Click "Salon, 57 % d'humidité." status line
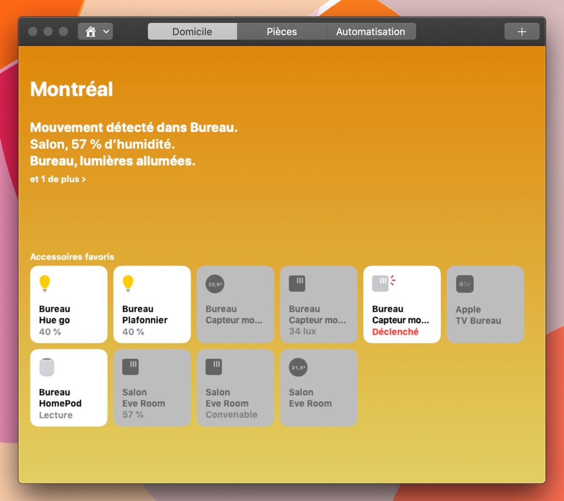Viewport: 564px width, 501px height. click(103, 145)
